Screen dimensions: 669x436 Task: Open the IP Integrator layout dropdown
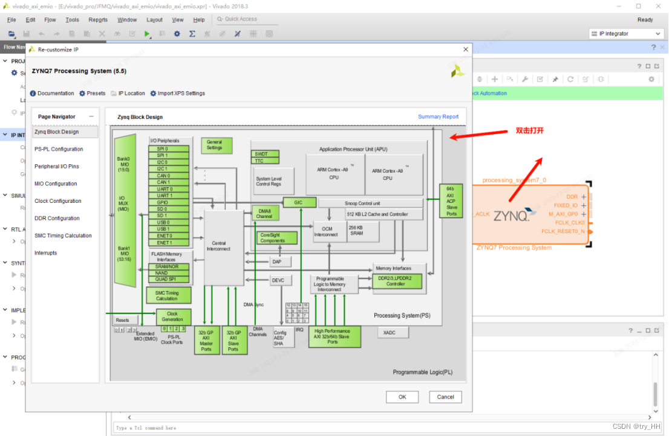(x=626, y=34)
